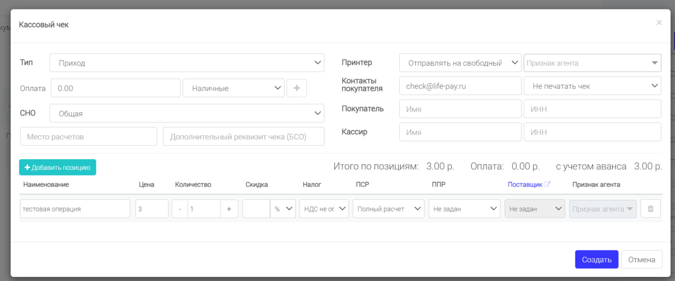Open the Наличные payment method dropdown
The image size is (675, 281).
pyautogui.click(x=234, y=88)
